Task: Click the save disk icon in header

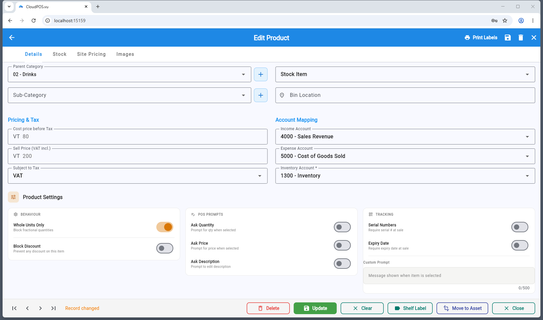Action: click(507, 38)
